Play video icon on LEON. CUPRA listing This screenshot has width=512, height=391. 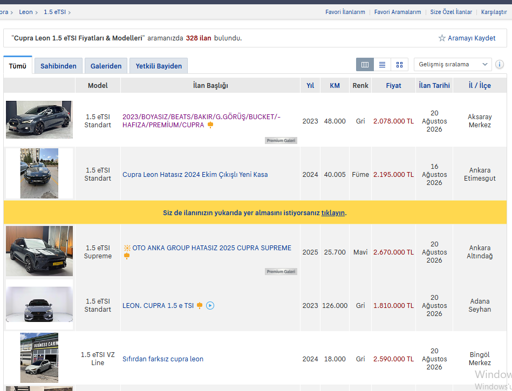pos(210,306)
